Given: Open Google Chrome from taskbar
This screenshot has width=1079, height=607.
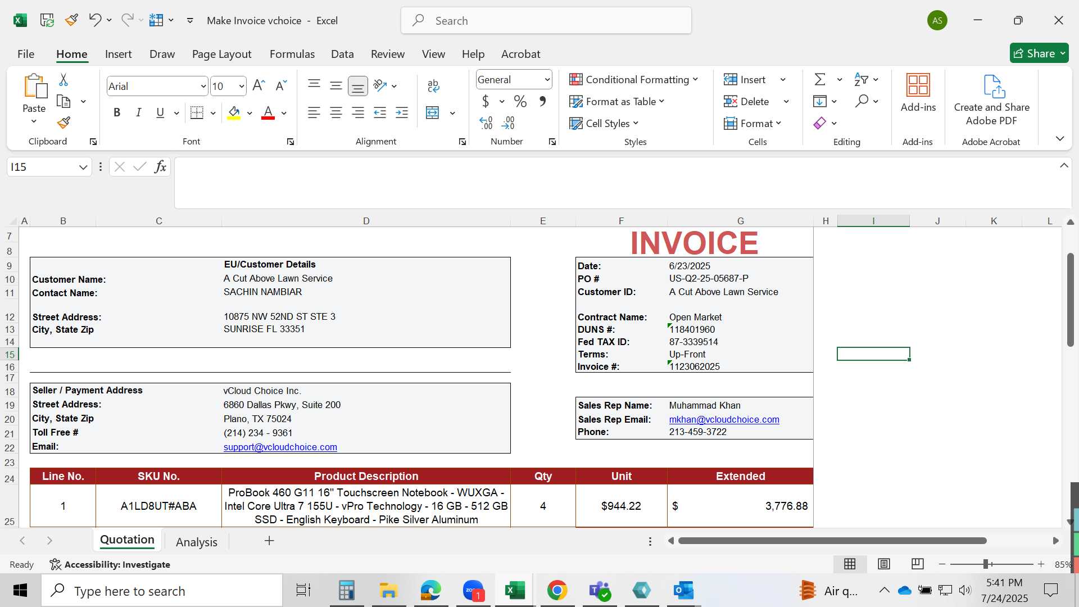Looking at the screenshot, I should pos(557,591).
